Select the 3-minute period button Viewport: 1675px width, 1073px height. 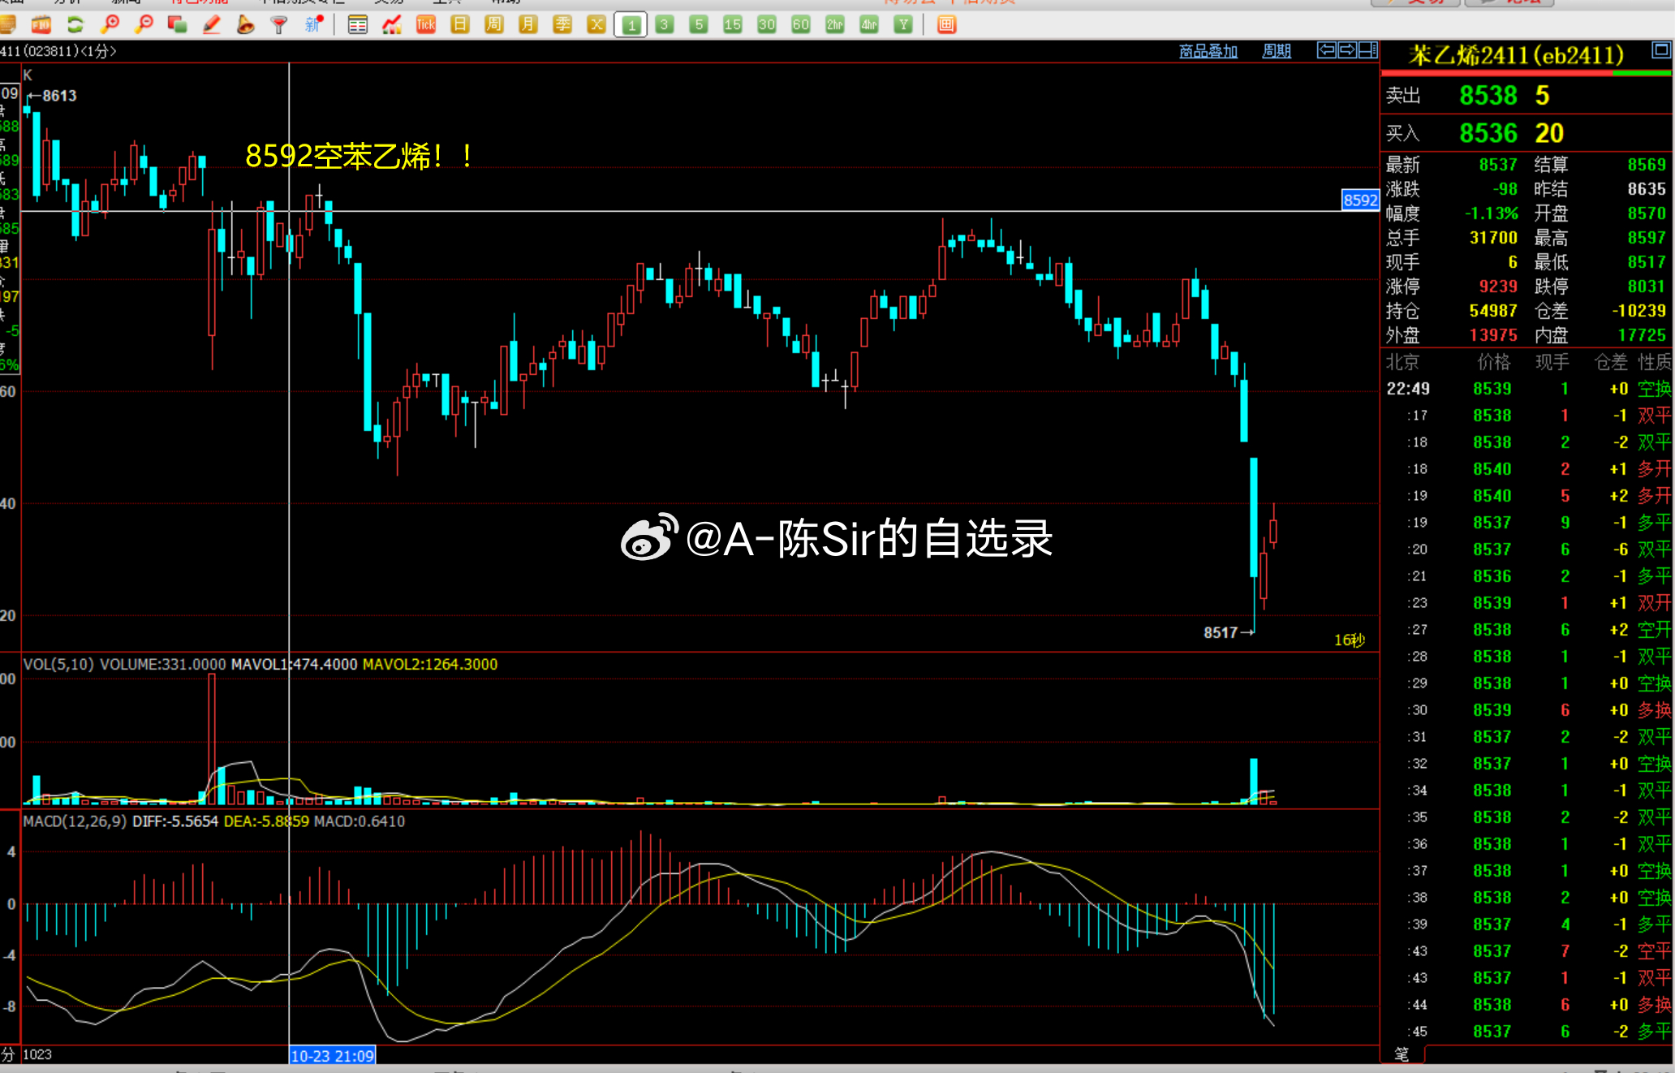[665, 24]
